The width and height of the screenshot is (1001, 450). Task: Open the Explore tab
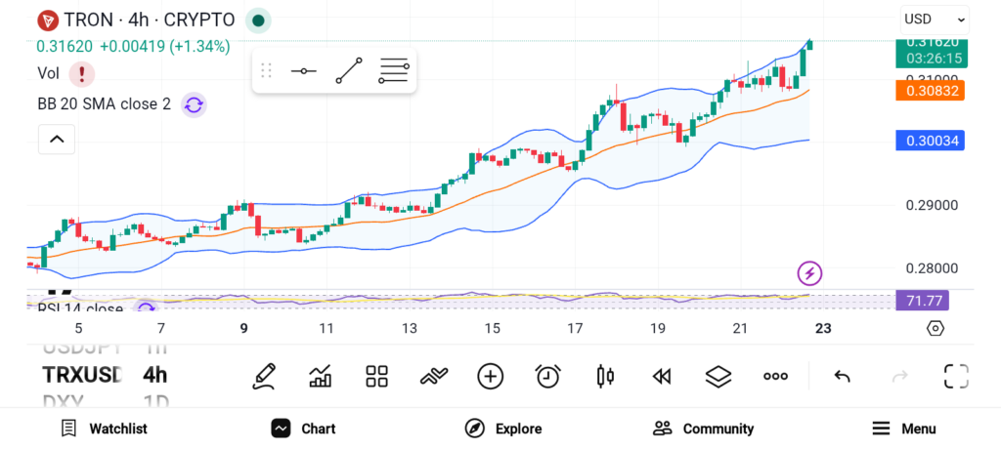pyautogui.click(x=503, y=429)
